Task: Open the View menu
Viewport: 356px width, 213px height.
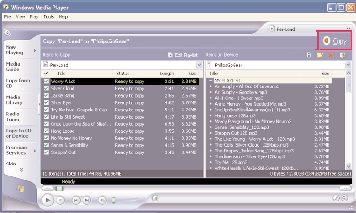Action: click(x=20, y=17)
